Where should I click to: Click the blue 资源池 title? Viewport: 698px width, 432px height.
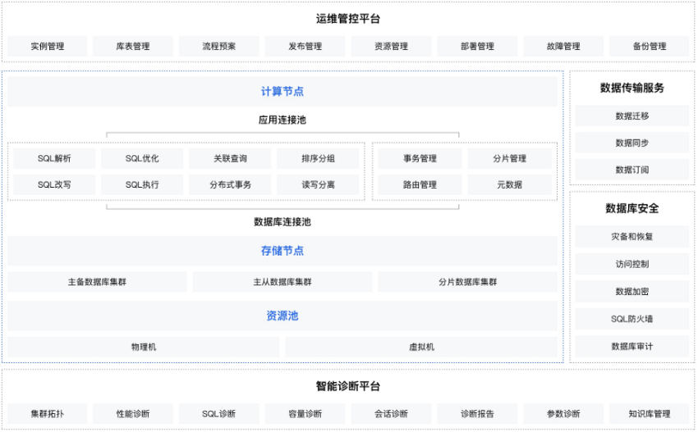click(282, 316)
